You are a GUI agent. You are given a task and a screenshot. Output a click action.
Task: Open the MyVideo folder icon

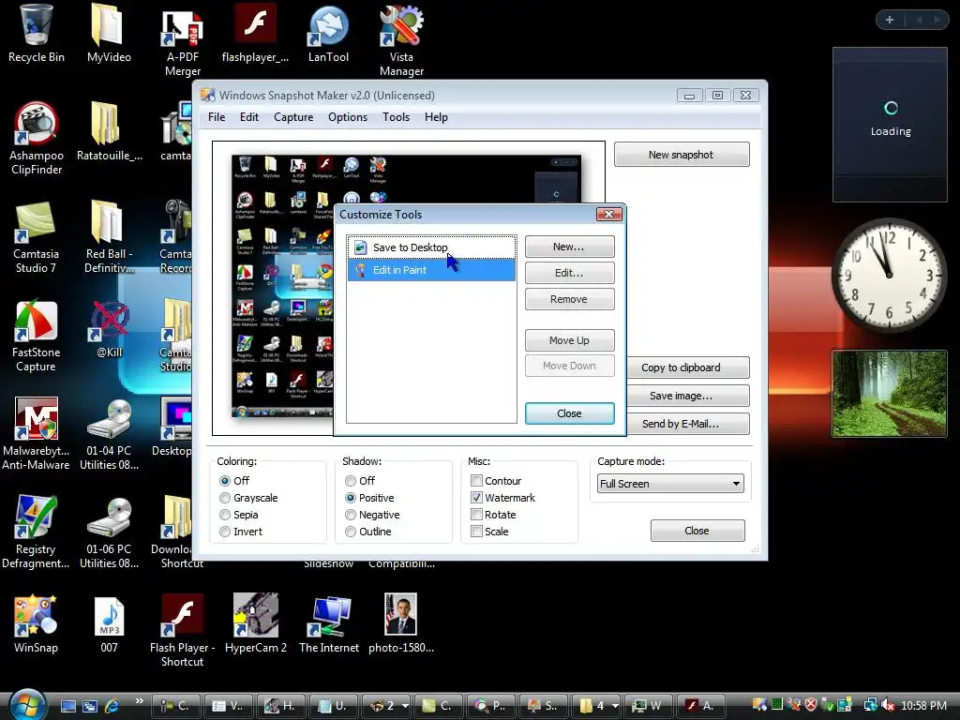[x=109, y=34]
